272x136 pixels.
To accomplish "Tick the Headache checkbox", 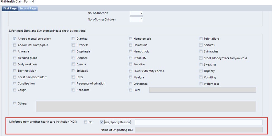I will [x=73, y=90].
